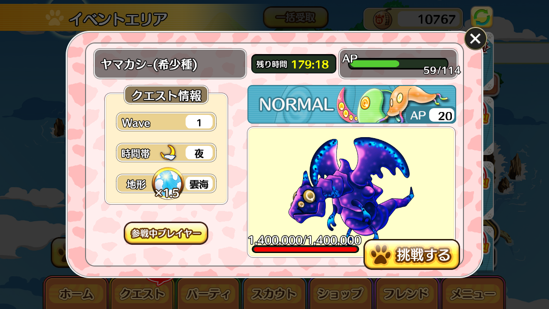Tap the crescent moon time-of-day icon
Viewport: 549px width, 309px height.
(x=168, y=153)
